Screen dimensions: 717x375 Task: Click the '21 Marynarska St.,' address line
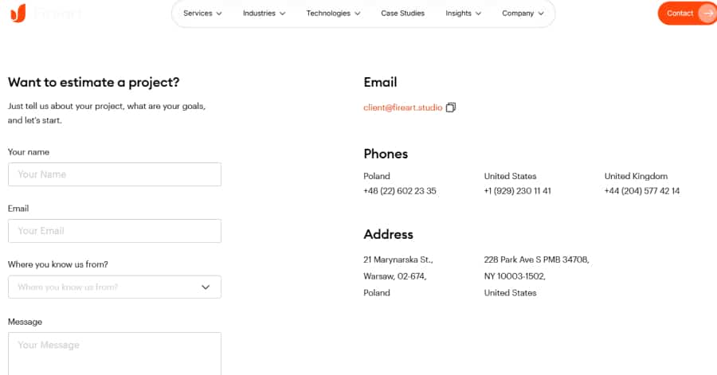tap(398, 260)
